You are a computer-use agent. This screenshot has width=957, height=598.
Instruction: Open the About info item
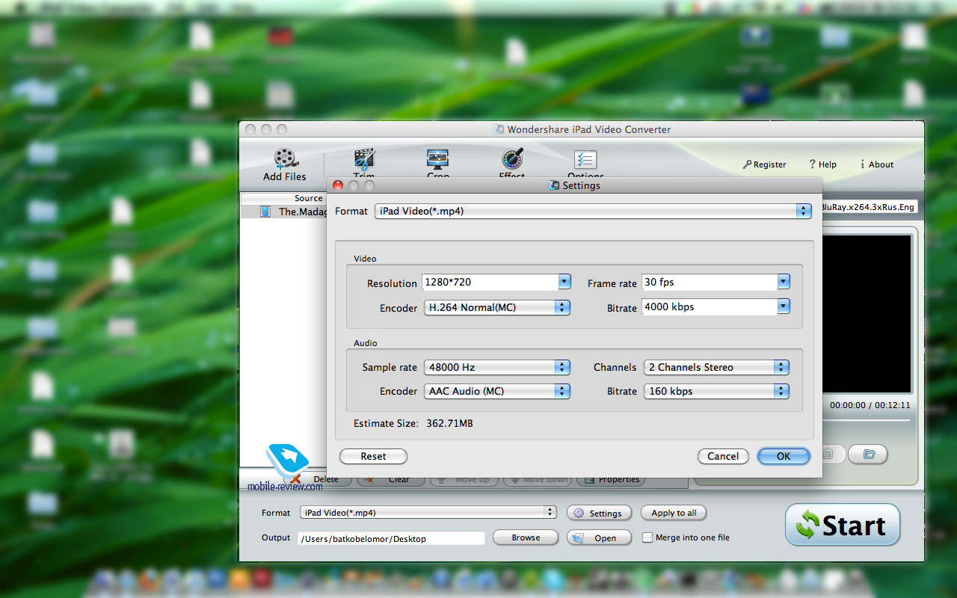coord(876,164)
